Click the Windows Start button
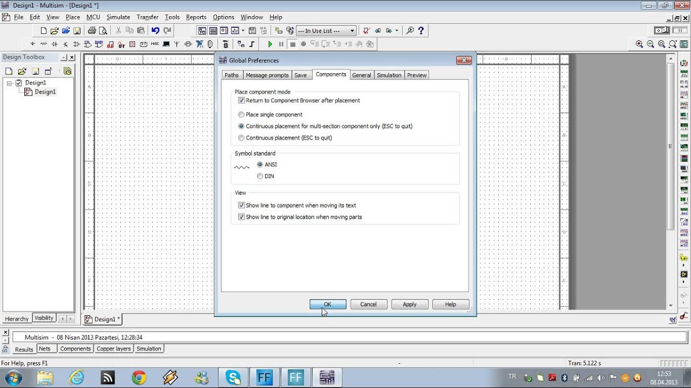Image resolution: width=691 pixels, height=388 pixels. point(12,377)
